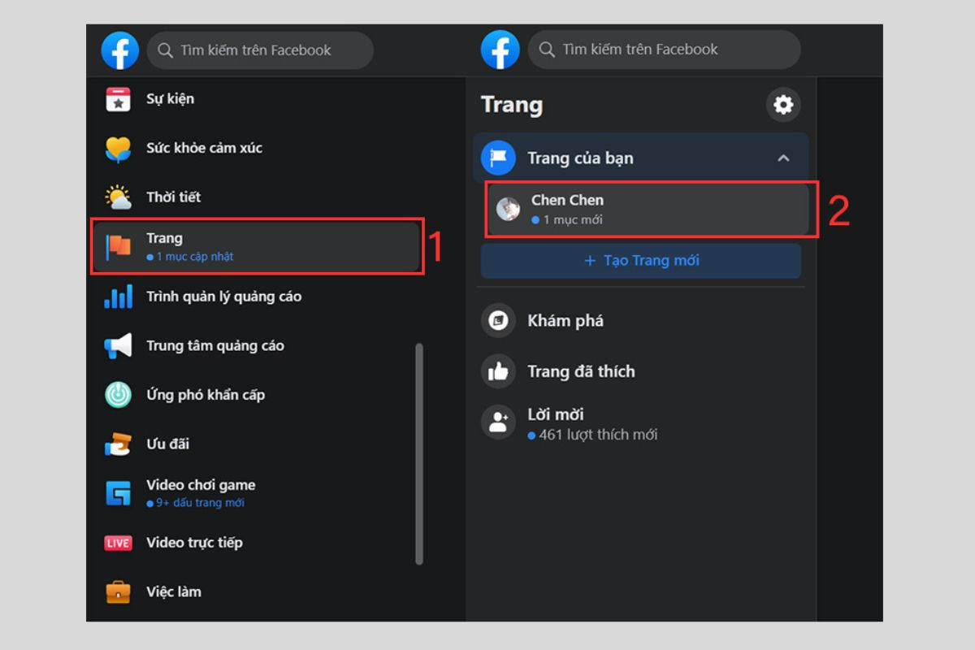Click the Ứng phó khẩn cấp icon
Viewport: 975px width, 650px height.
(x=119, y=395)
